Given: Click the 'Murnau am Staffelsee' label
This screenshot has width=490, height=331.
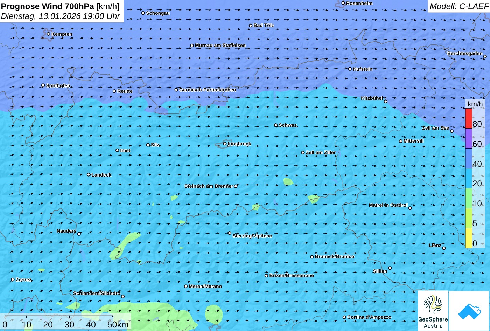Looking at the screenshot, I should click(x=220, y=45).
